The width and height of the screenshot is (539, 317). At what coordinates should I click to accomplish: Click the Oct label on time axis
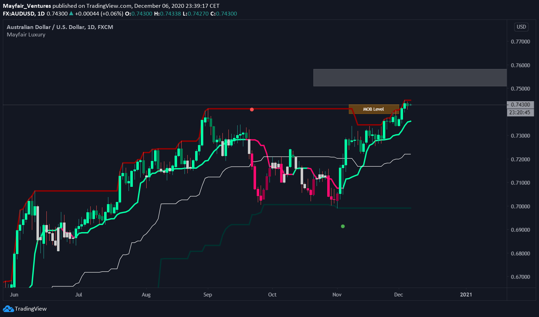pyautogui.click(x=272, y=294)
